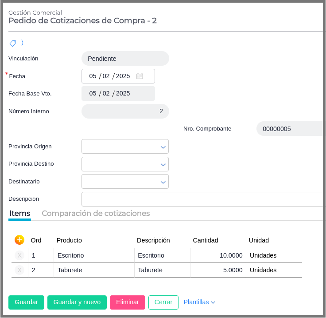Open the Plantillas dropdown menu
The height and width of the screenshot is (318, 326).
pos(199,302)
